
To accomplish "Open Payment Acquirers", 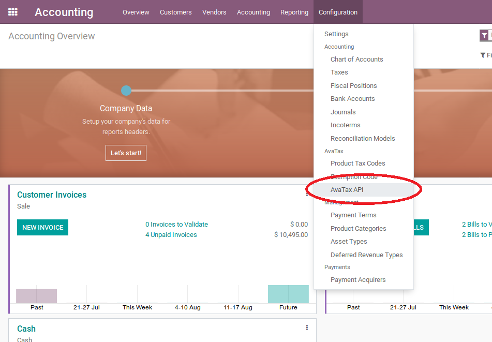I will point(358,280).
